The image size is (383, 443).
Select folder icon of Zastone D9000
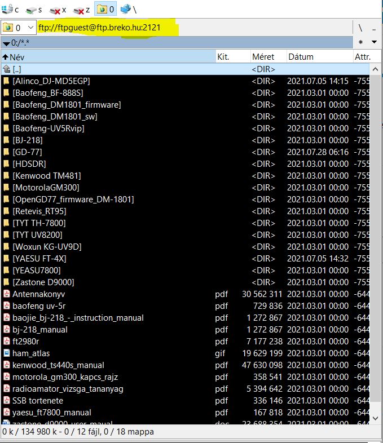point(6,282)
